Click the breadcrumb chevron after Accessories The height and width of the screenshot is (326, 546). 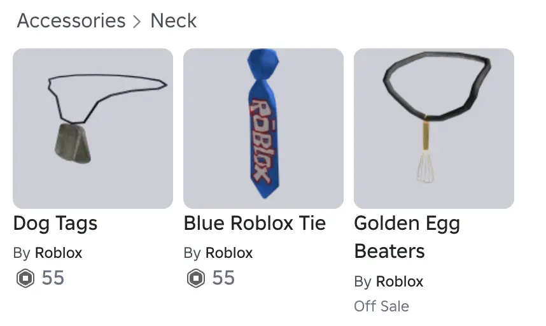(137, 22)
